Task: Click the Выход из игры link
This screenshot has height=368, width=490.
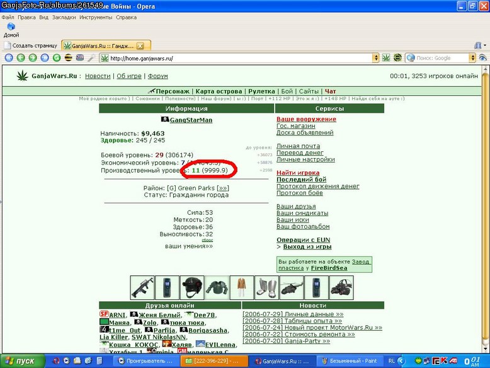Action: coord(307,246)
